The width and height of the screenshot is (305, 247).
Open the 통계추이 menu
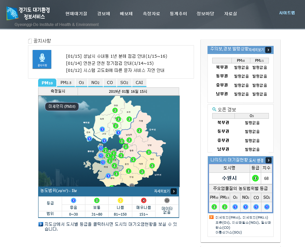click(x=178, y=14)
